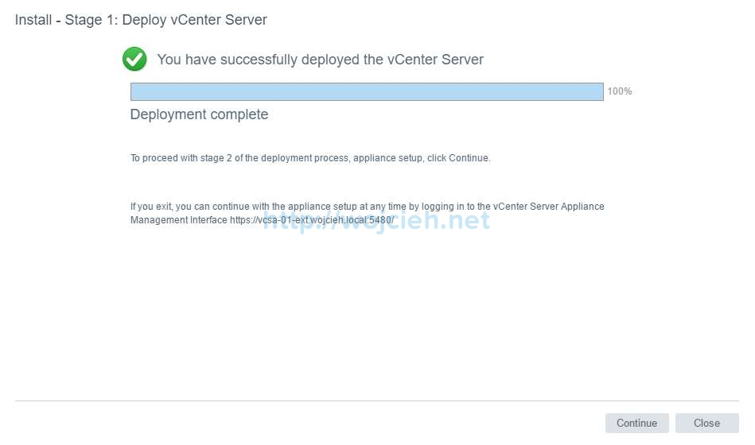The height and width of the screenshot is (445, 755).
Task: Click the word "Continue" in the instruction sentence
Action: click(x=469, y=158)
